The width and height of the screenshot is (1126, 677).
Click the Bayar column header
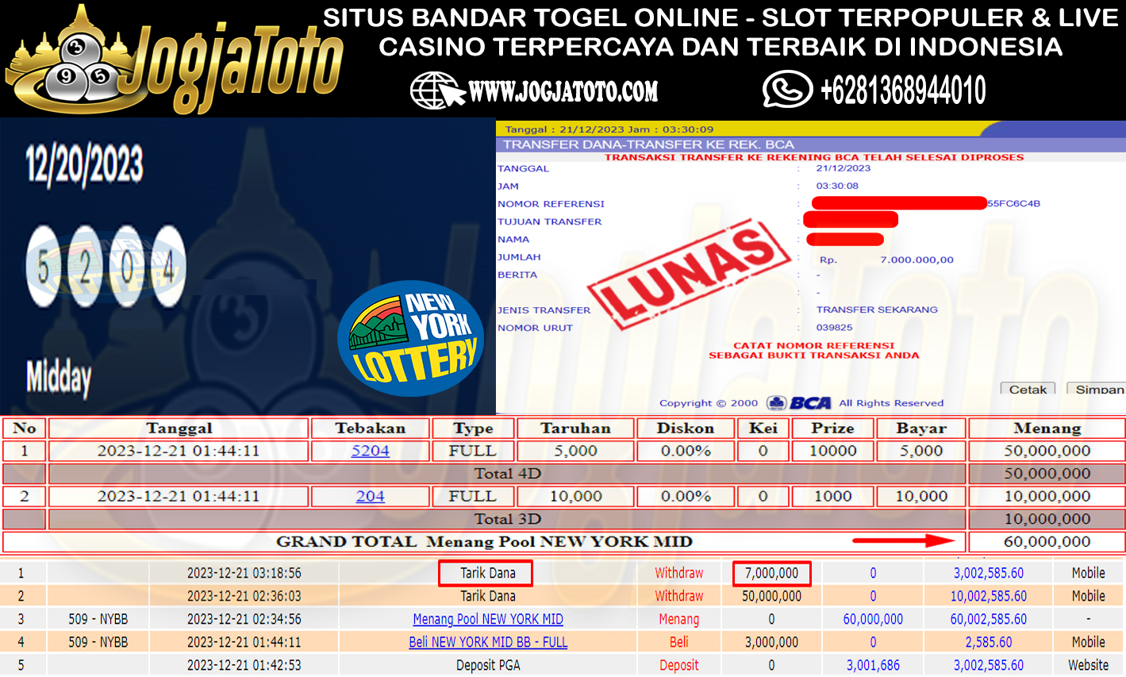(921, 429)
